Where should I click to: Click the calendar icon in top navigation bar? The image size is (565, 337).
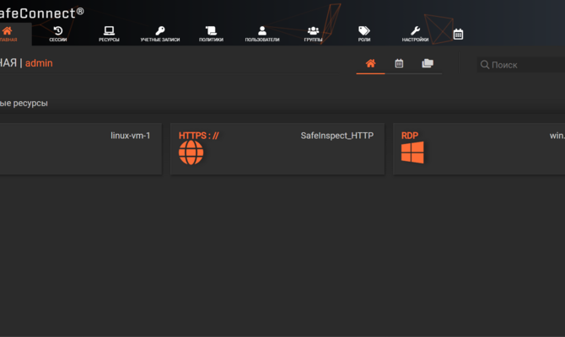click(x=458, y=35)
